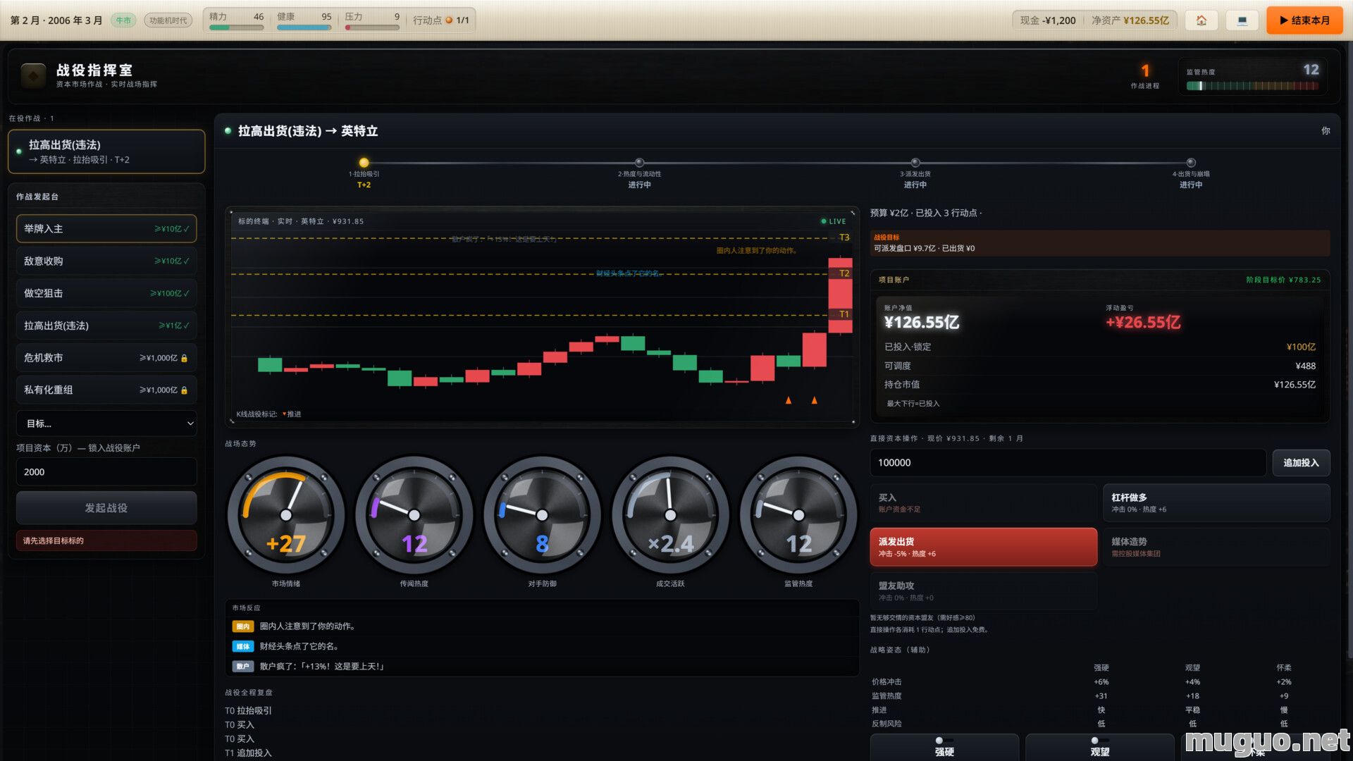This screenshot has width=1353, height=761.
Task: Click the 杠杆做多 action button
Action: pos(1216,502)
